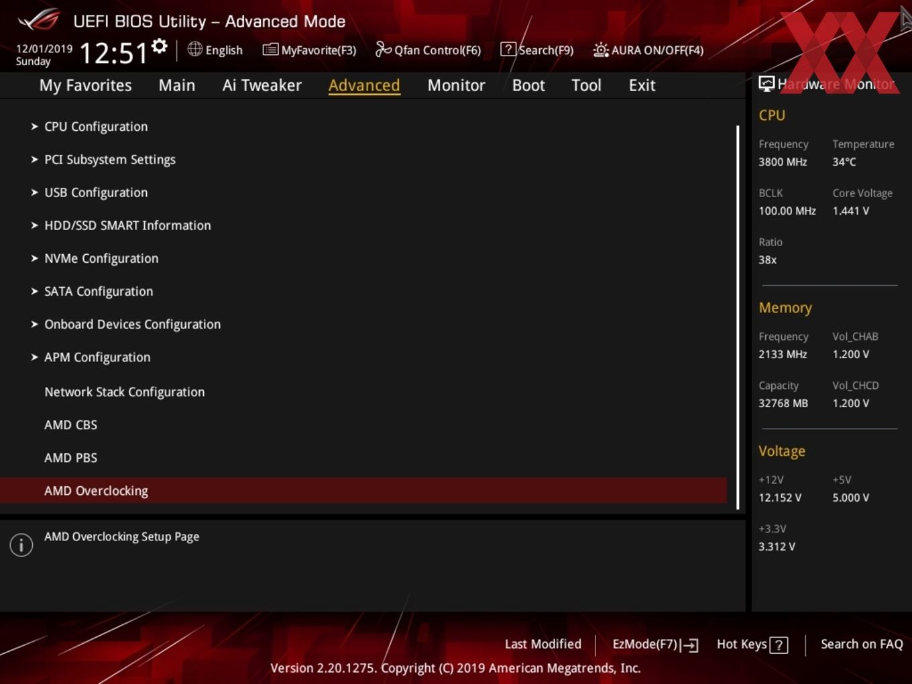Click the language globe icon

pos(194,49)
